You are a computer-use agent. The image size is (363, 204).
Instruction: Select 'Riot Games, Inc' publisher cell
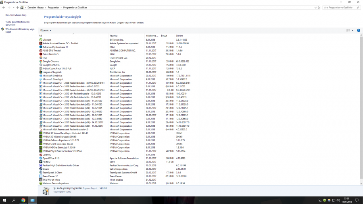(x=117, y=72)
